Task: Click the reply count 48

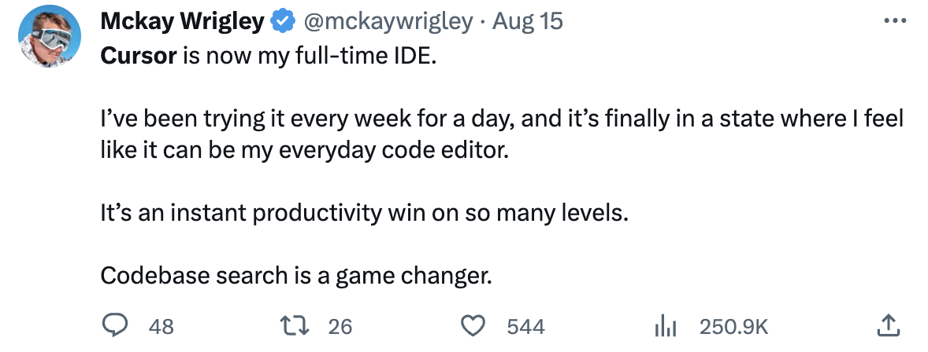Action: tap(161, 326)
